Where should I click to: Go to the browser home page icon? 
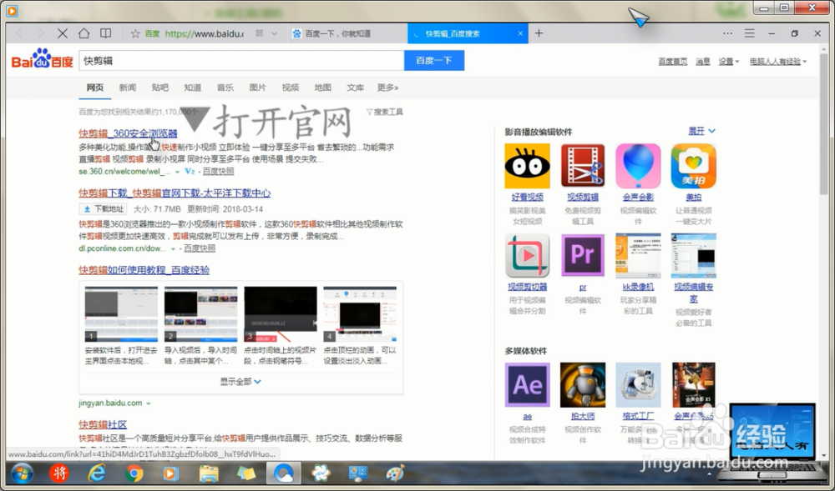coord(83,33)
